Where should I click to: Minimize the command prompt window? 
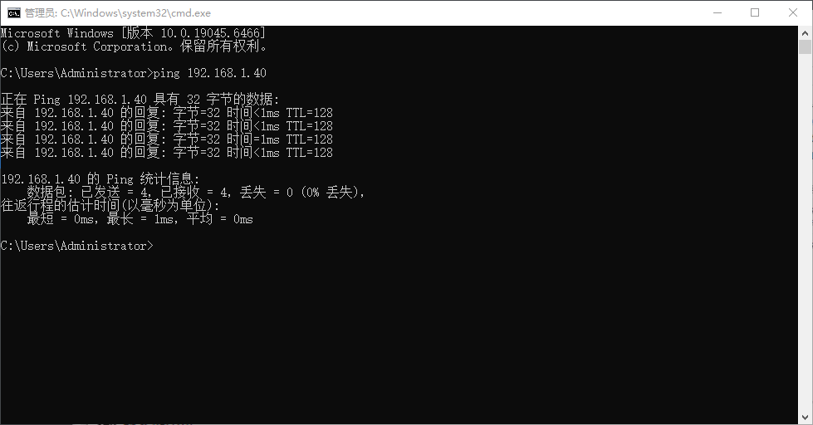pos(717,13)
